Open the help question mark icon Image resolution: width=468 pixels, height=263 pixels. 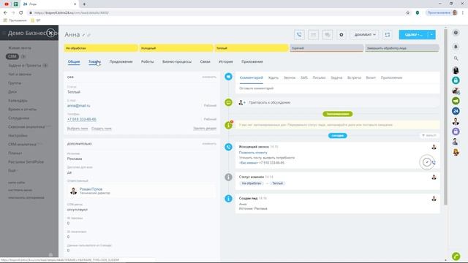[456, 32]
